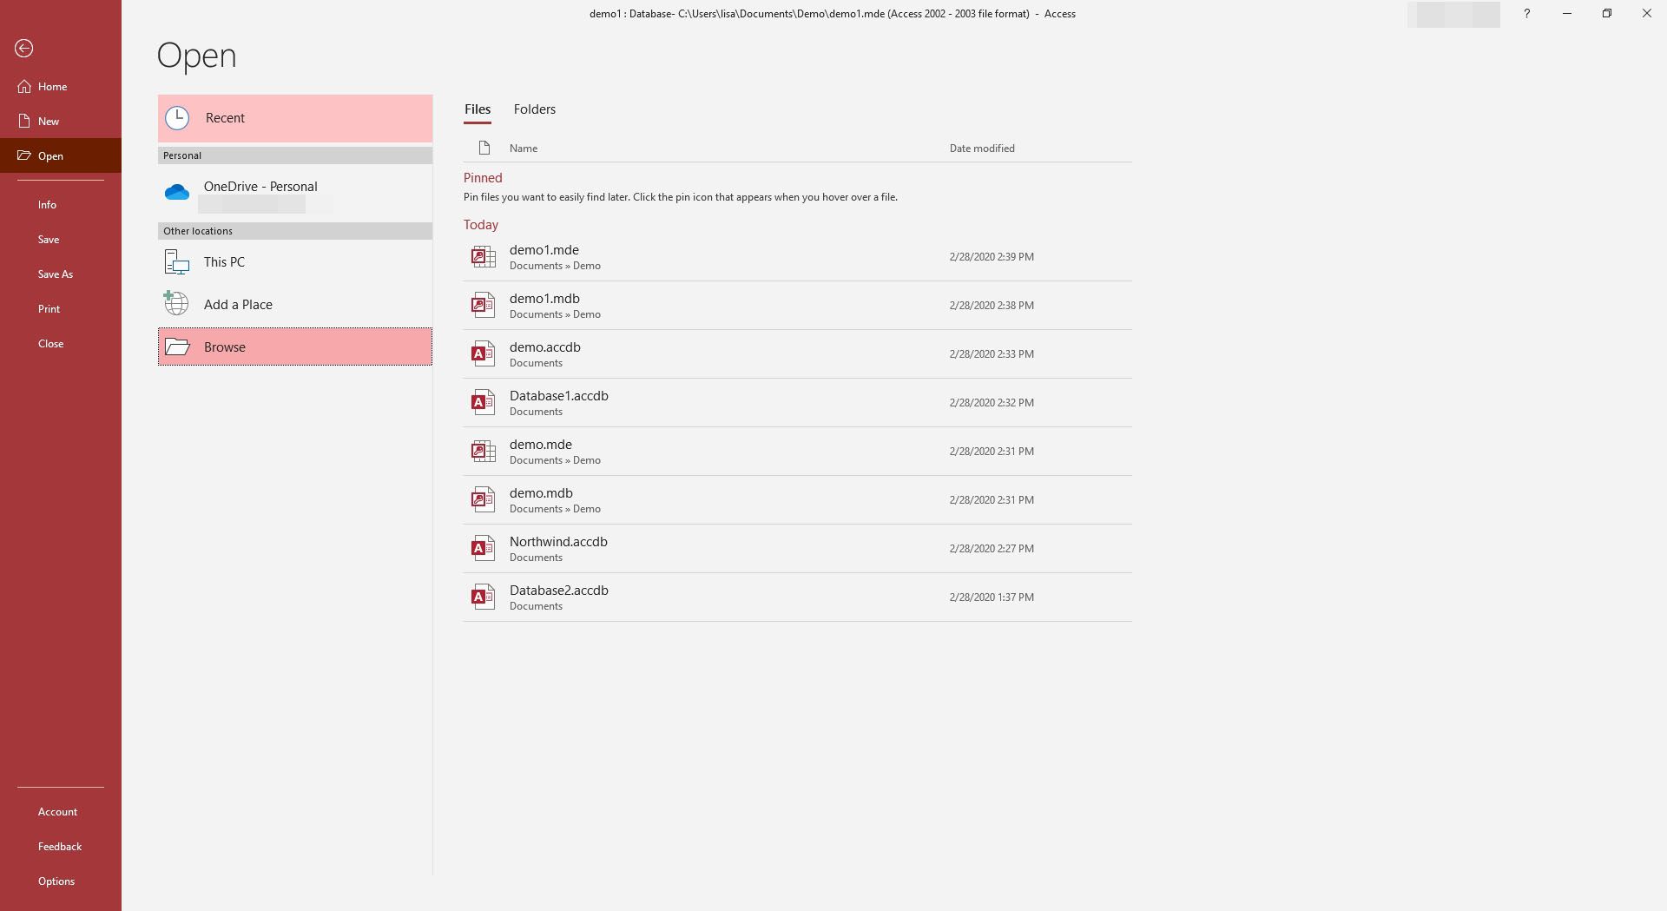Viewport: 1667px width, 911px height.
Task: Click the Browse folder icon
Action: (x=177, y=347)
